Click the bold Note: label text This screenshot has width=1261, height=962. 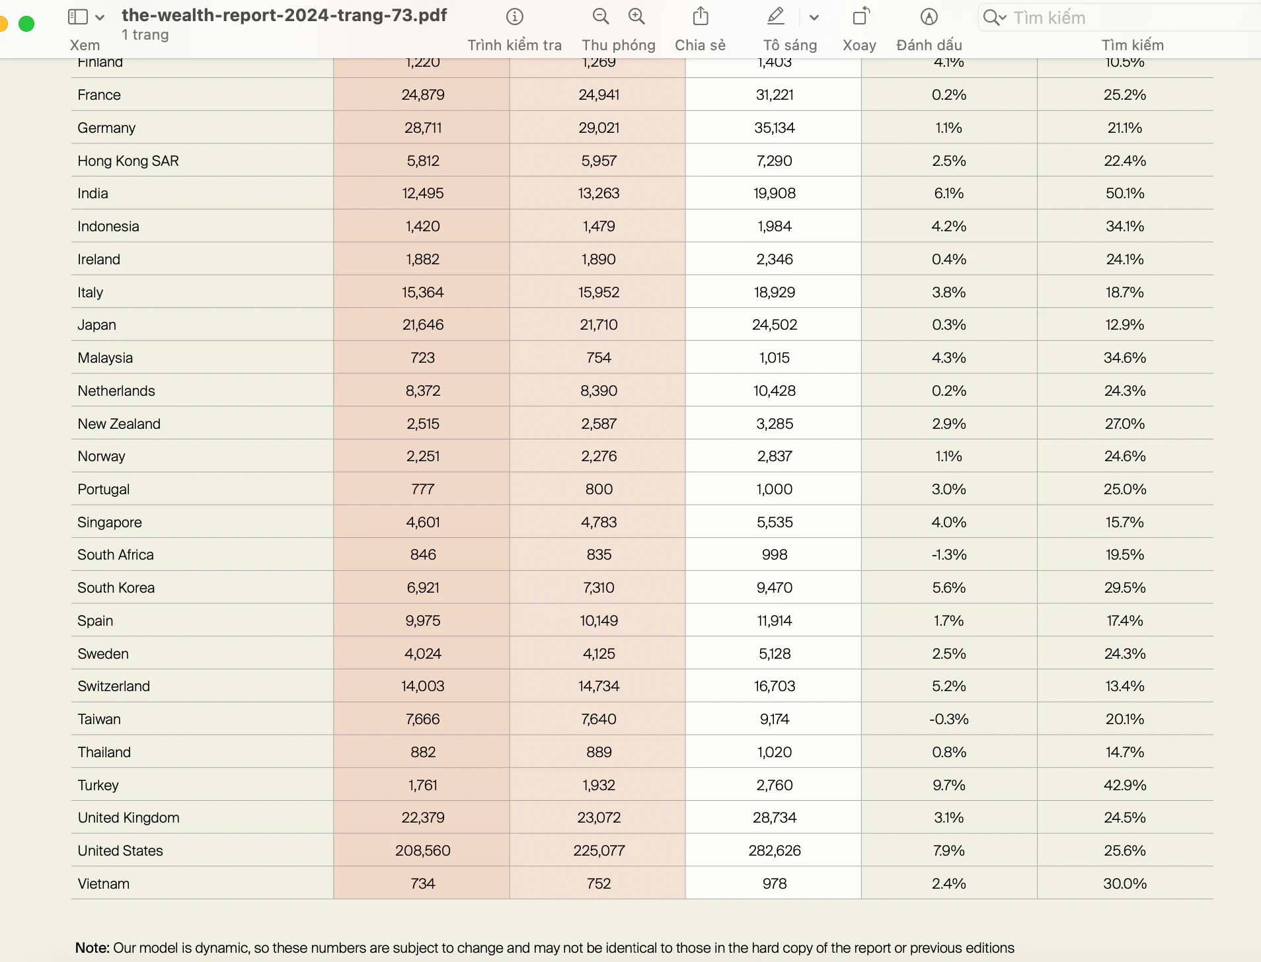click(x=93, y=947)
